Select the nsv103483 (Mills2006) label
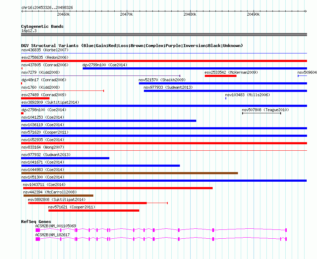The width and height of the screenshot is (317, 259). (x=248, y=95)
